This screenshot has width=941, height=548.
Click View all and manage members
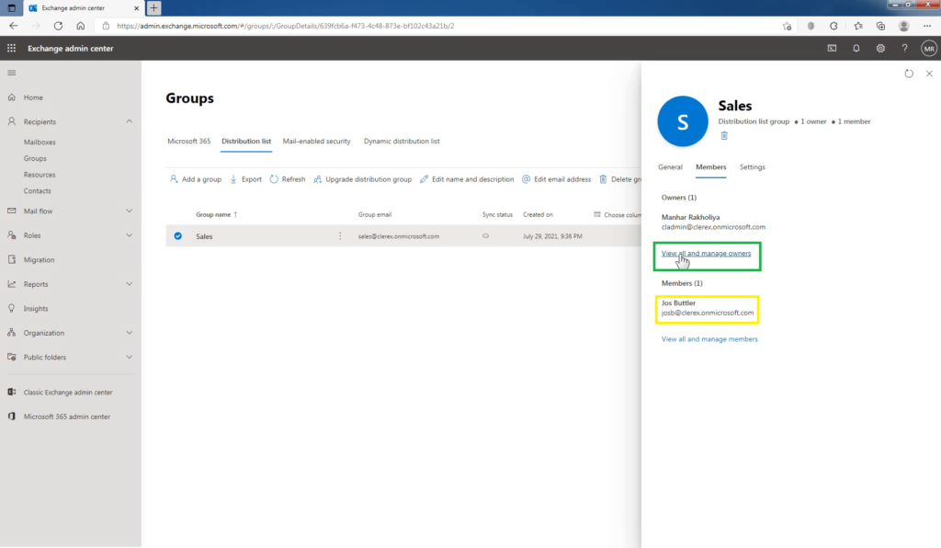tap(709, 339)
